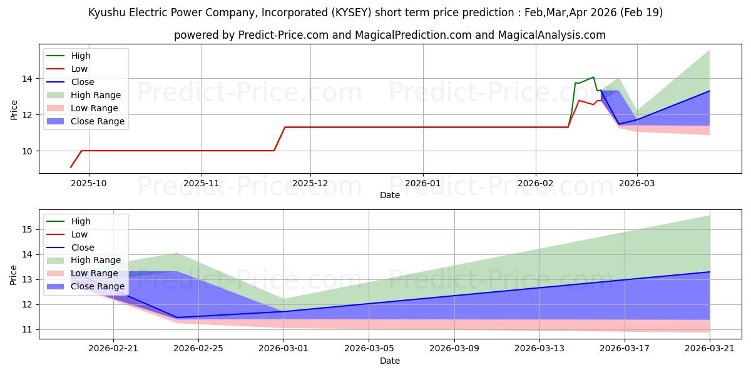Click the Predict-Price.com subtitle text
Screen dimensions: 751x375
[x=389, y=35]
